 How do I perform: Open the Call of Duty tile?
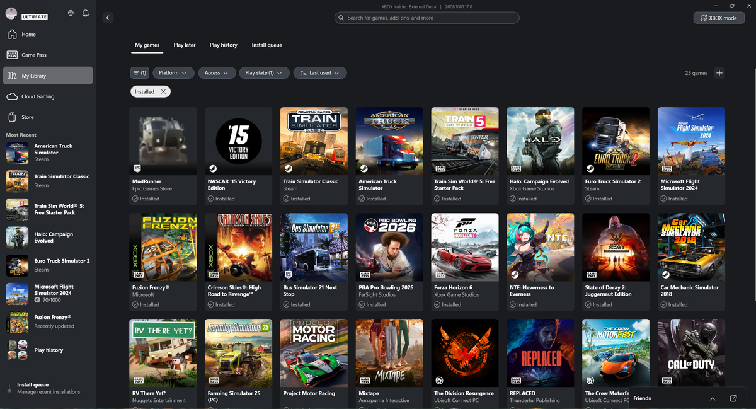tap(691, 353)
